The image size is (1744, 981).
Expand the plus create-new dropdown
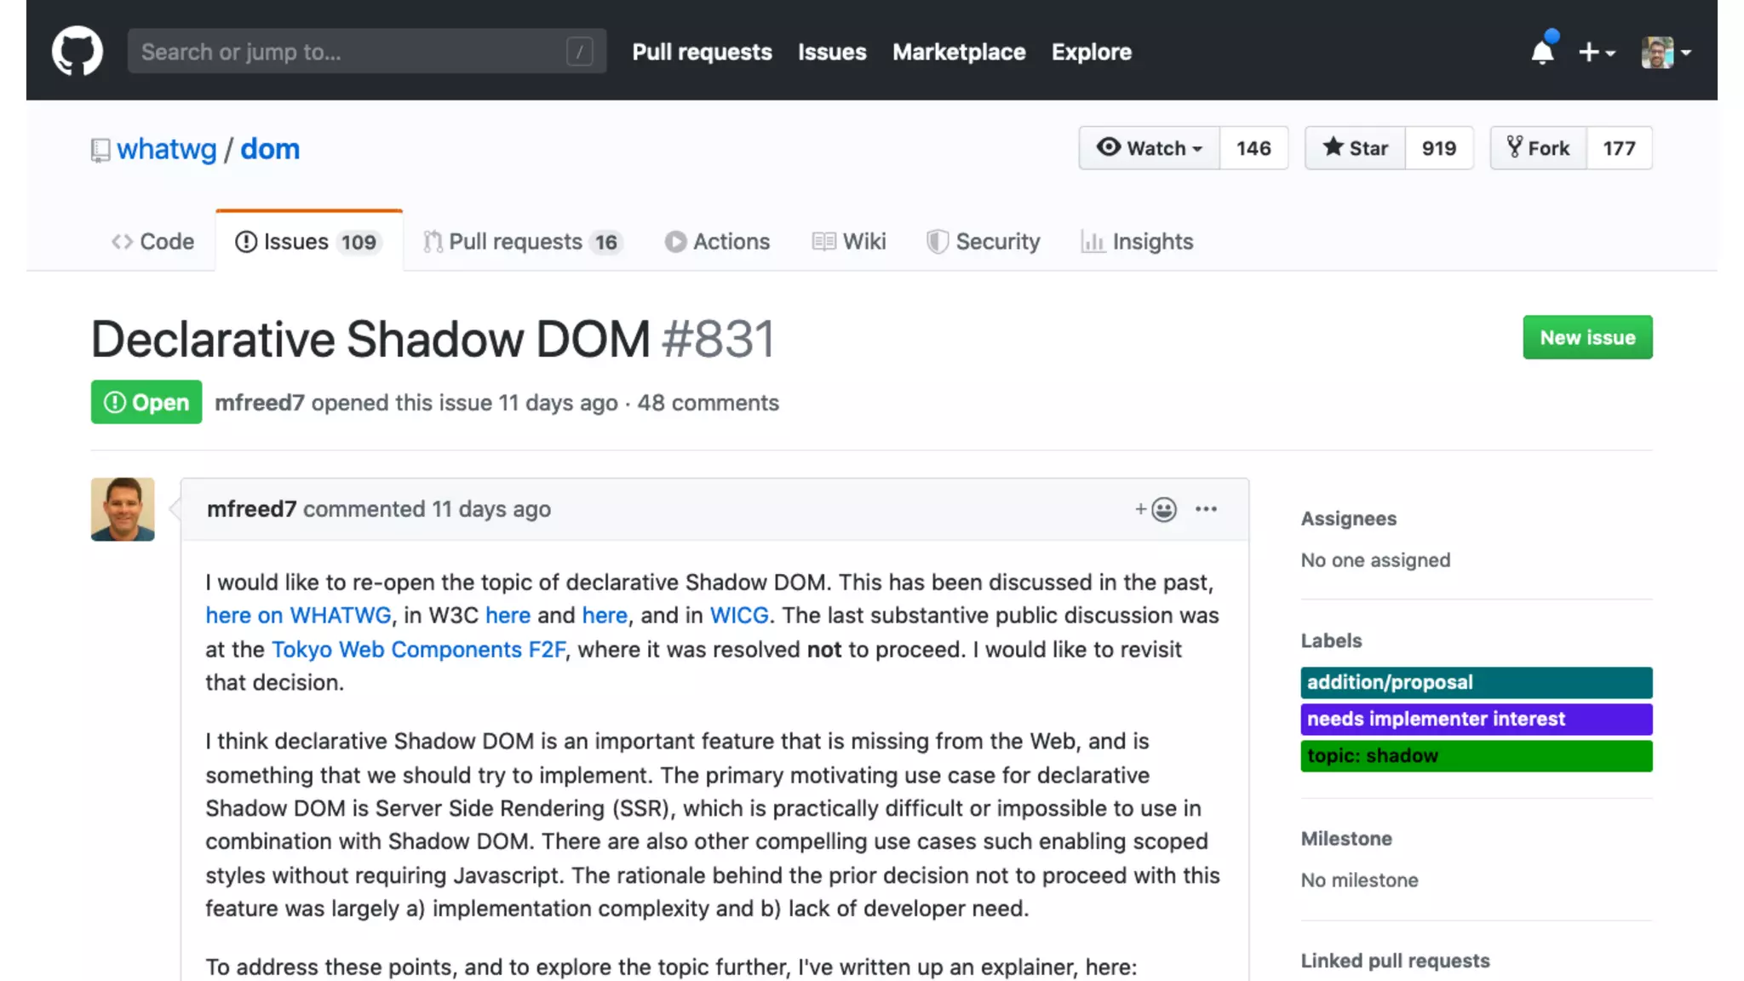pos(1596,52)
